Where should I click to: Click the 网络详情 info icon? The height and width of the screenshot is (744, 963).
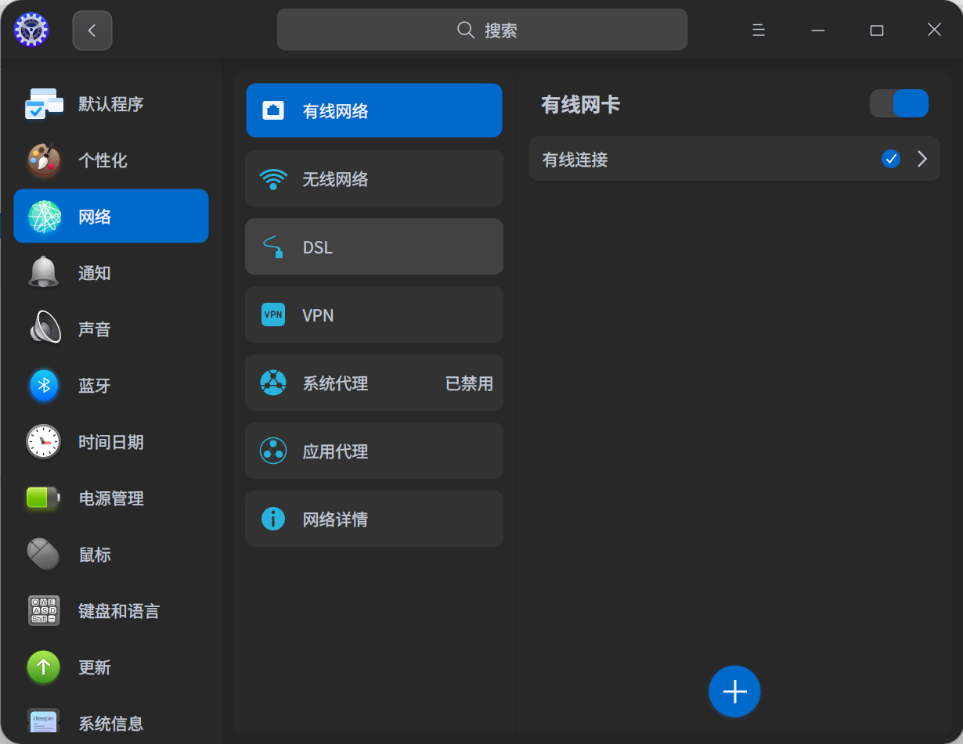pyautogui.click(x=273, y=519)
